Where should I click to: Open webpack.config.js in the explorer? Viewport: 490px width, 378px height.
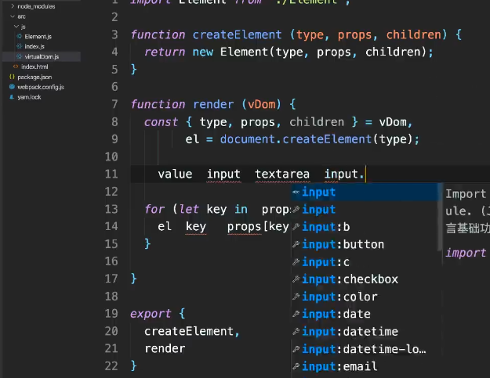[x=42, y=87]
